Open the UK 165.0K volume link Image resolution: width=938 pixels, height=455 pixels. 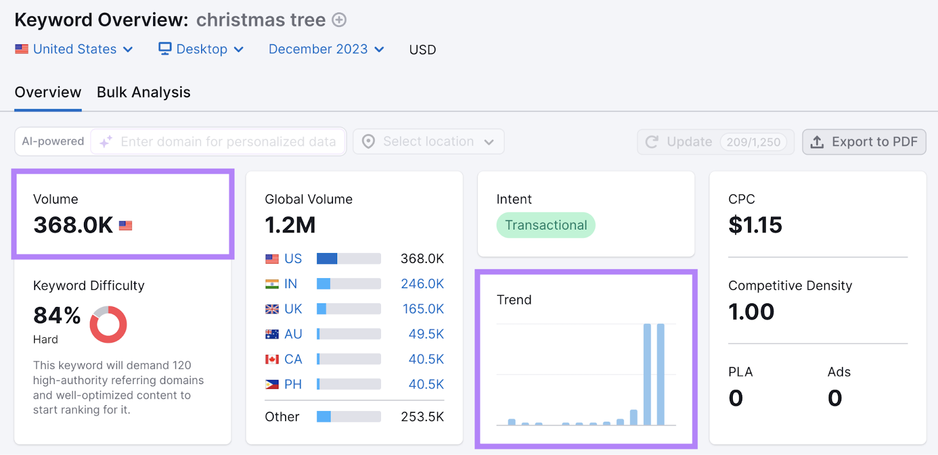(423, 309)
